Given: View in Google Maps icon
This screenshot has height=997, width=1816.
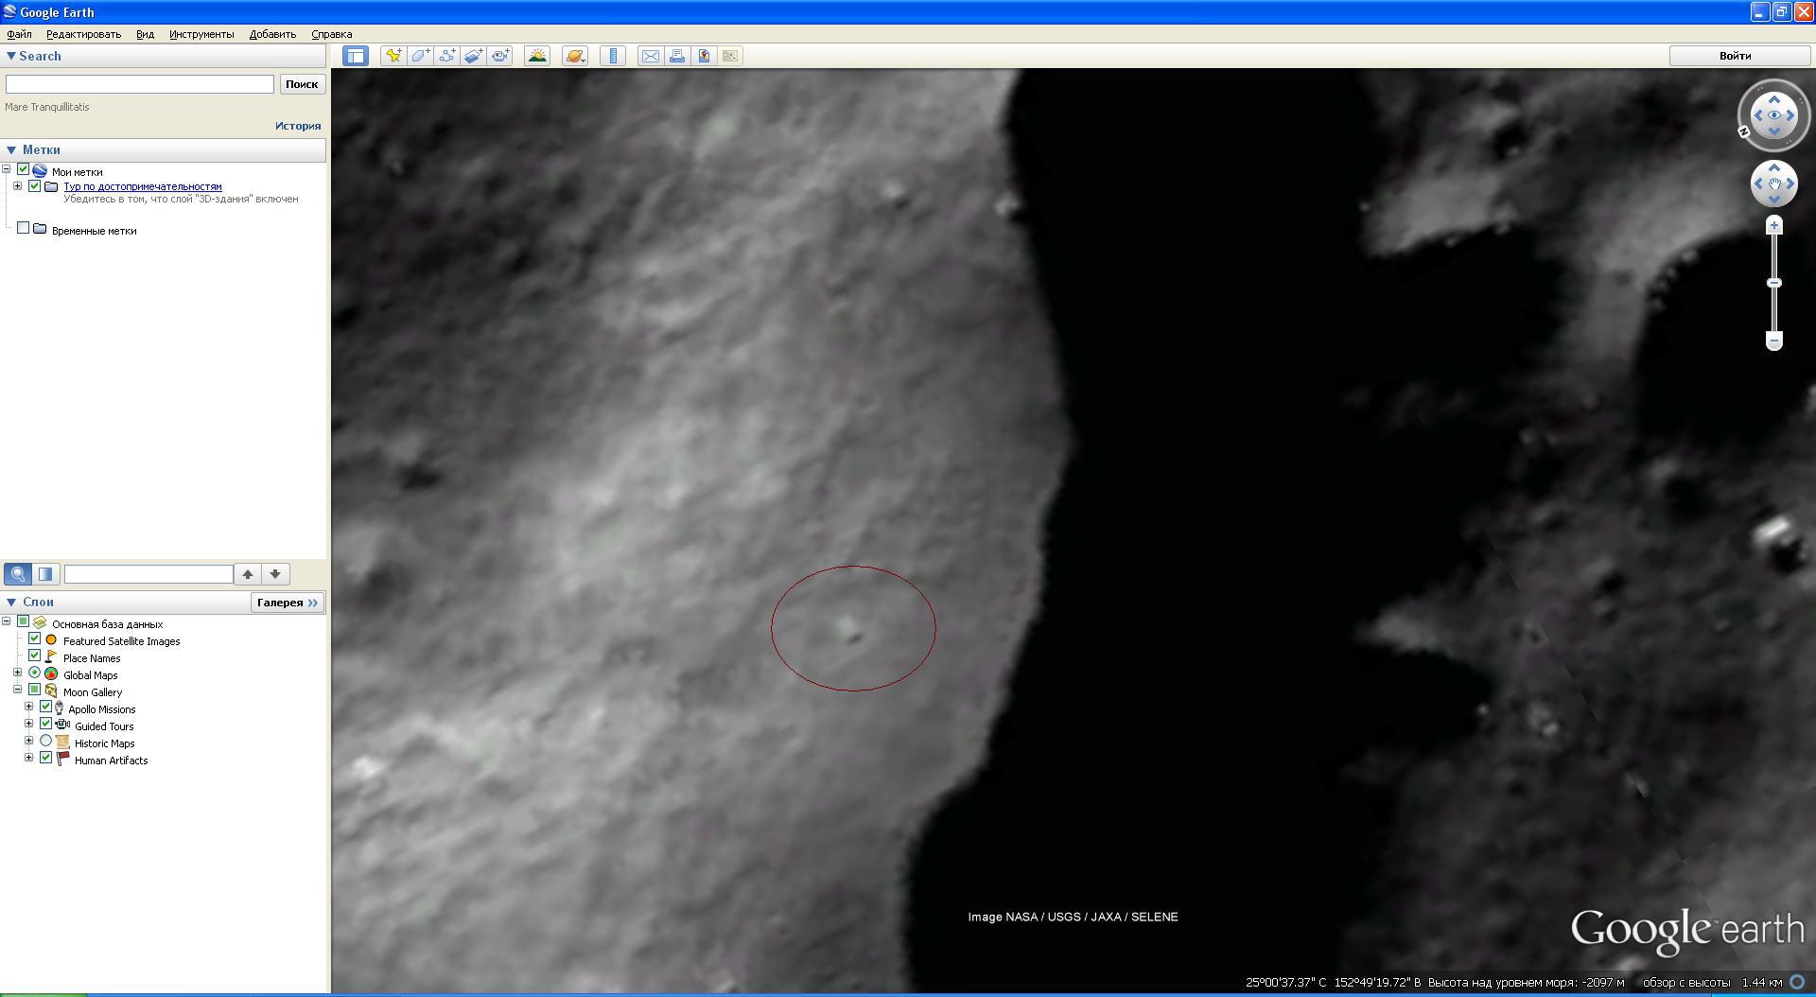Looking at the screenshot, I should pyautogui.click(x=704, y=56).
